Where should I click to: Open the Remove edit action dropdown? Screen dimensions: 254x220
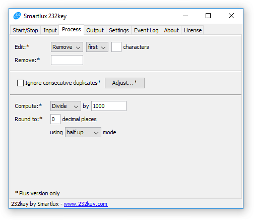(x=67, y=47)
